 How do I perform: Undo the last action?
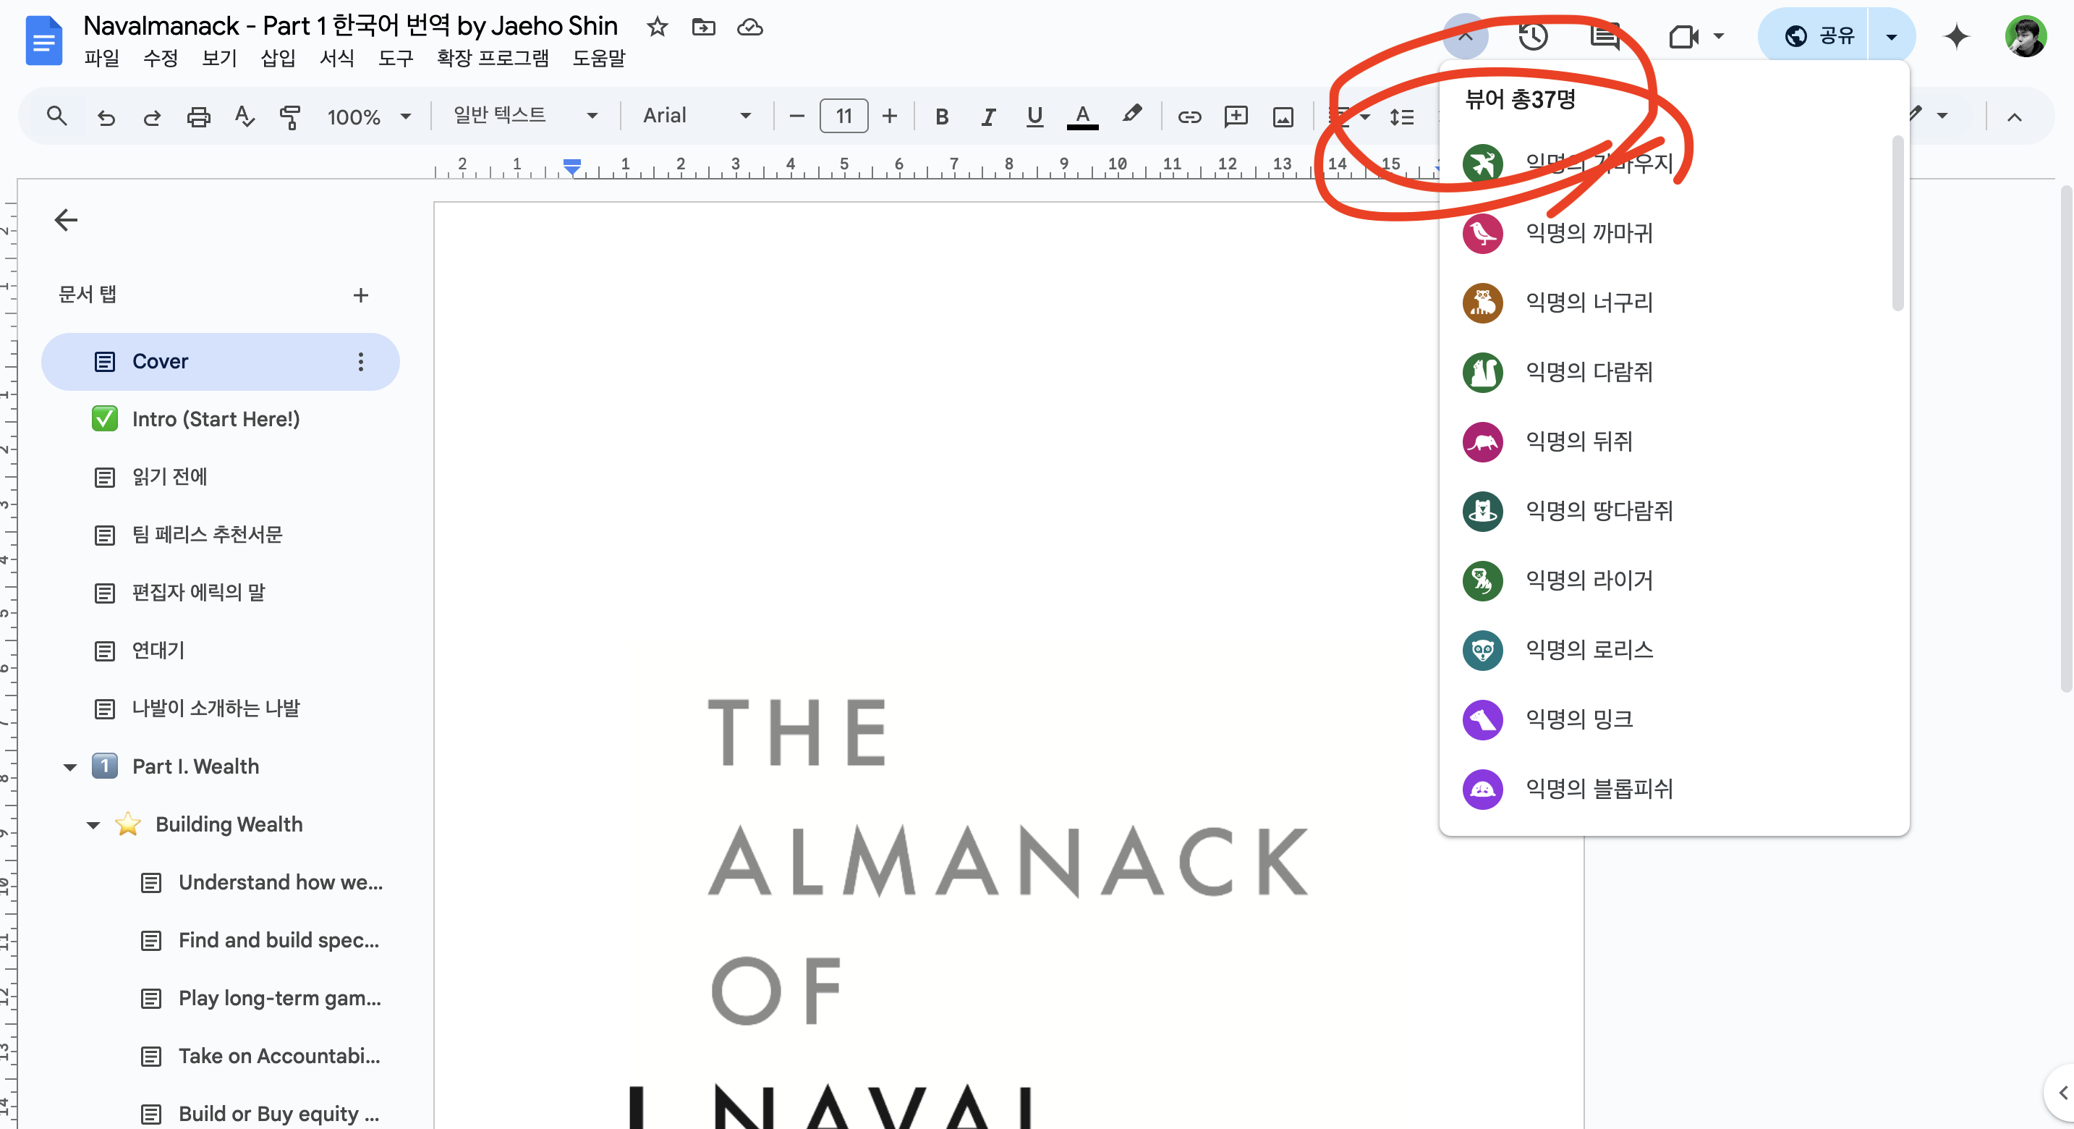coord(106,117)
